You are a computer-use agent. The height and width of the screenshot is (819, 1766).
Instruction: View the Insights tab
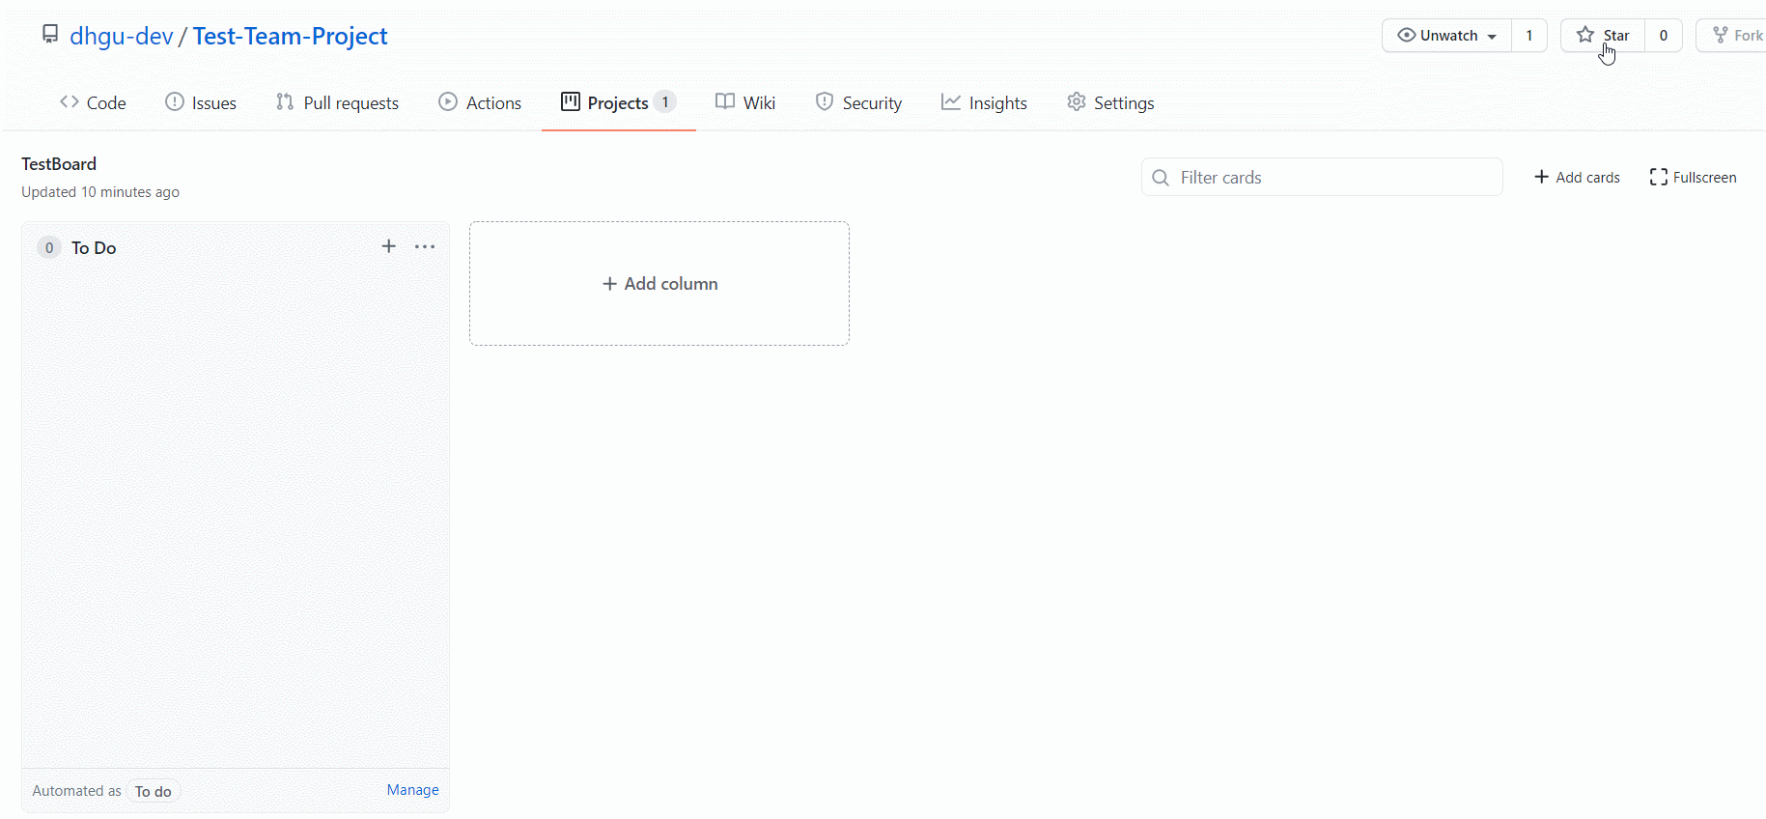click(984, 102)
